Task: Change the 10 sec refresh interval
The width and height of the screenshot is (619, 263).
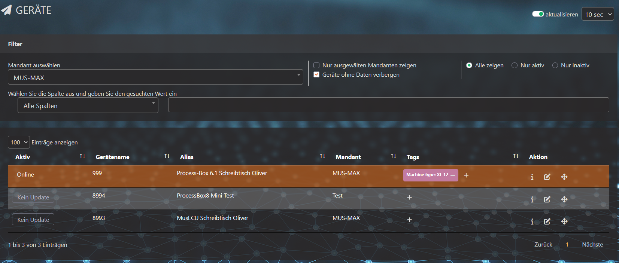Action: (597, 14)
